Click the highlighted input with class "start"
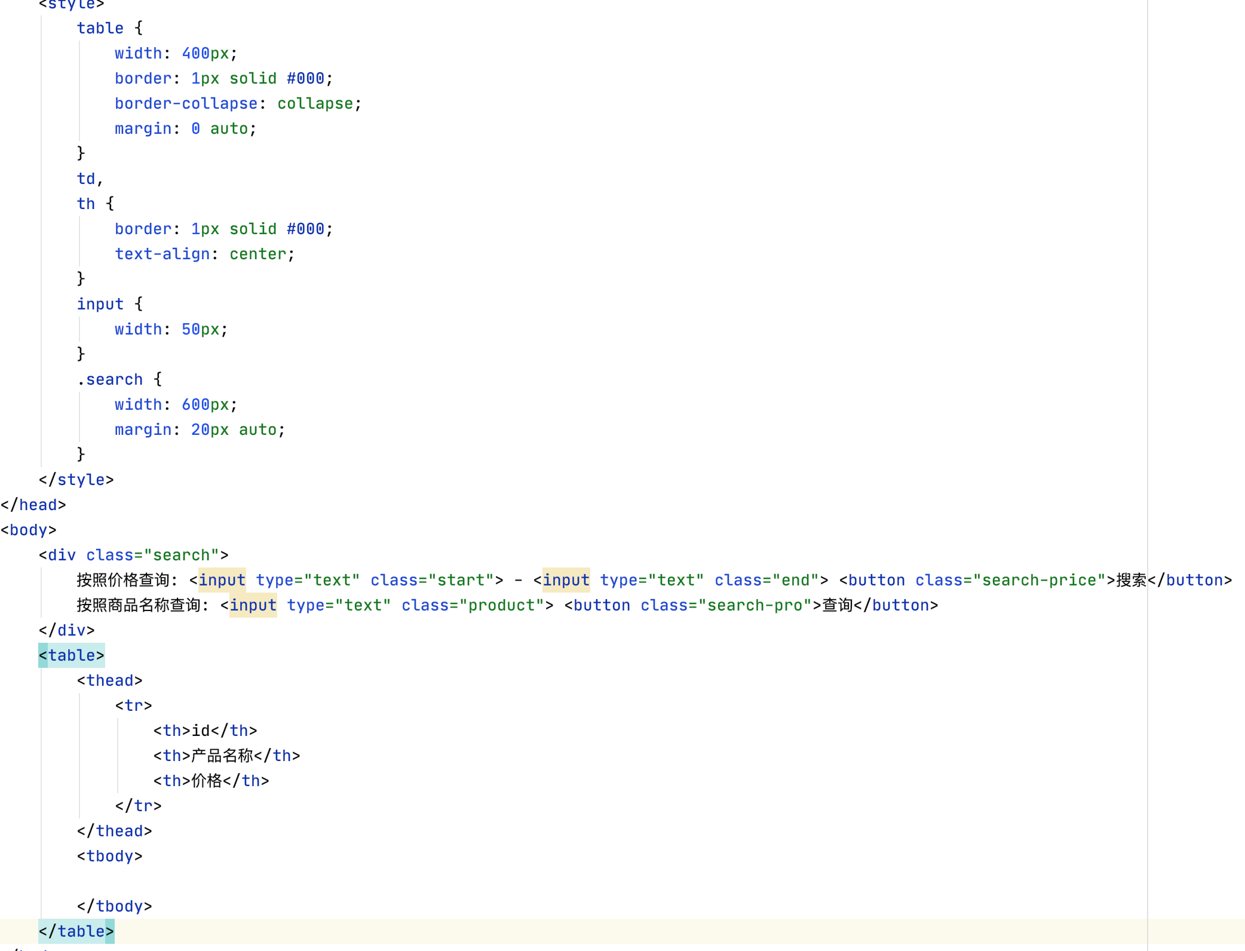This screenshot has width=1245, height=951. coord(222,580)
